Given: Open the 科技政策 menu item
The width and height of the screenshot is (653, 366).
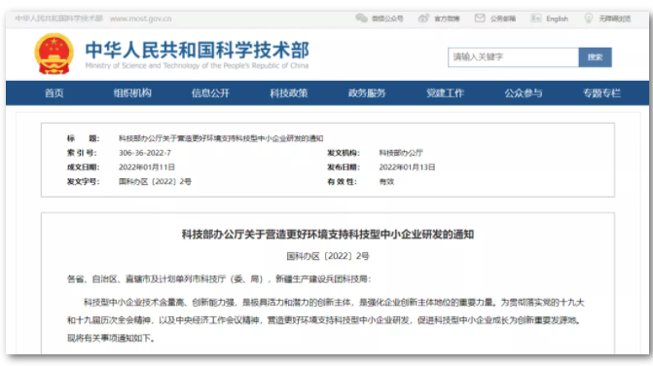Looking at the screenshot, I should pos(289,92).
